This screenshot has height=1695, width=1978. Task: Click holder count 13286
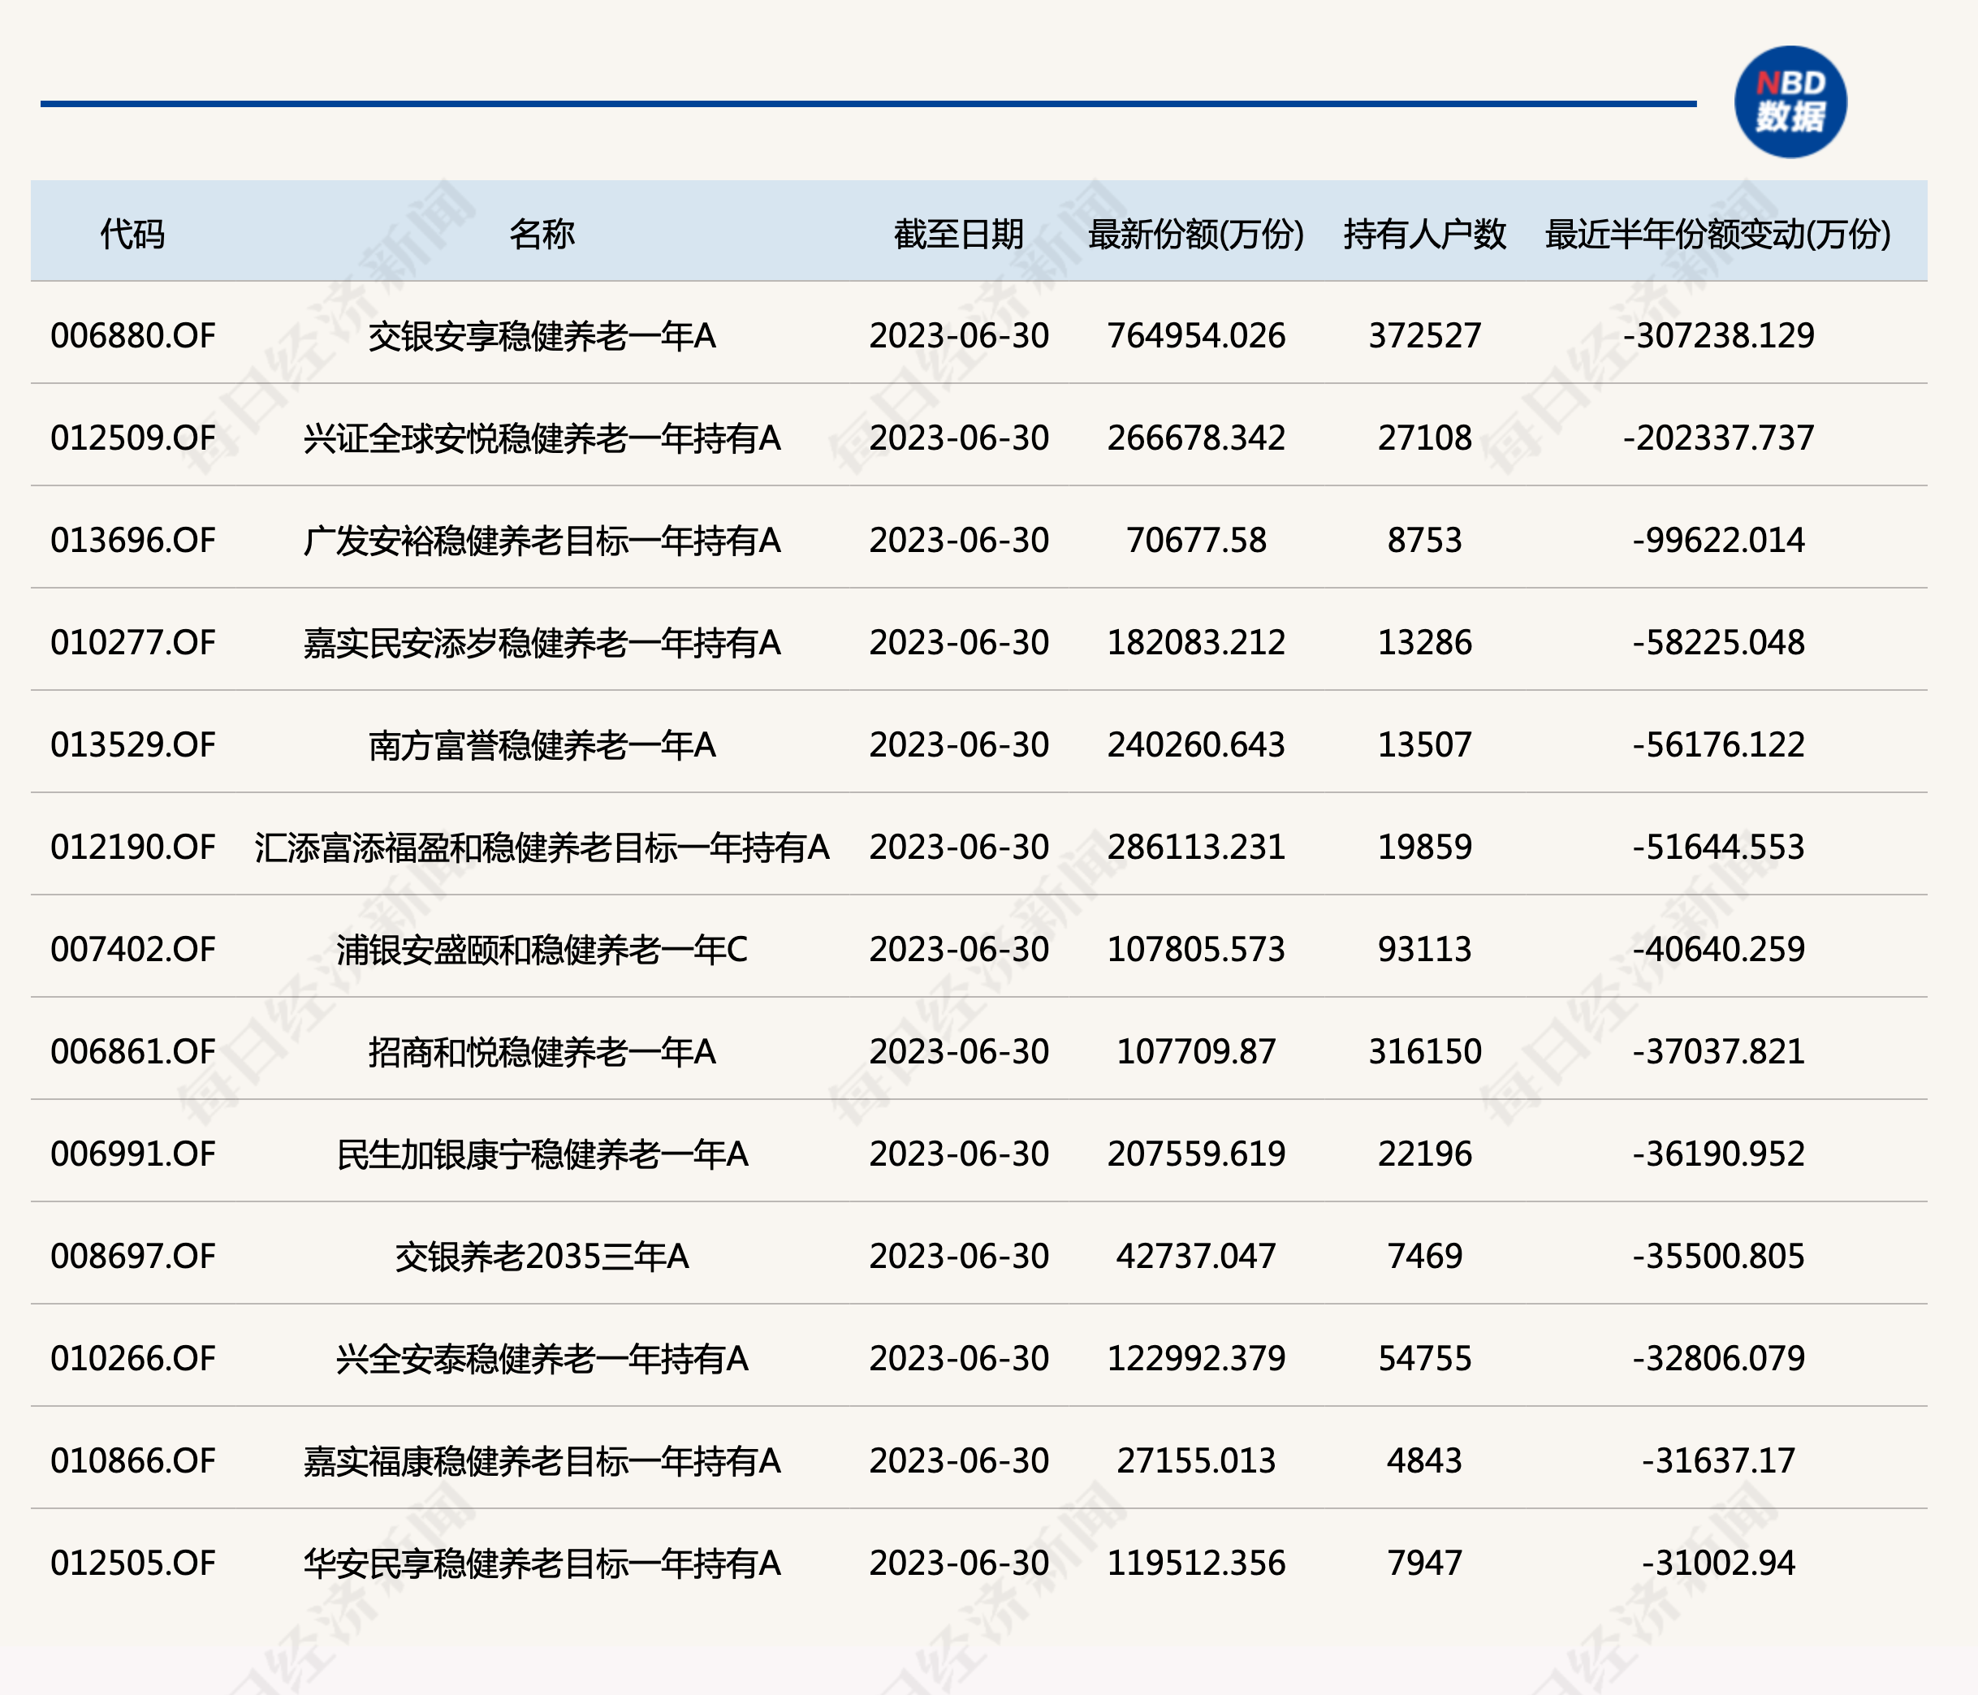[x=1424, y=642]
